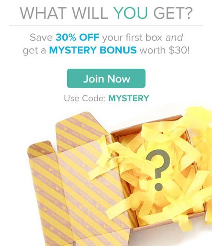Click the "worth $30!" text
212x246 pixels.
[x=164, y=50]
